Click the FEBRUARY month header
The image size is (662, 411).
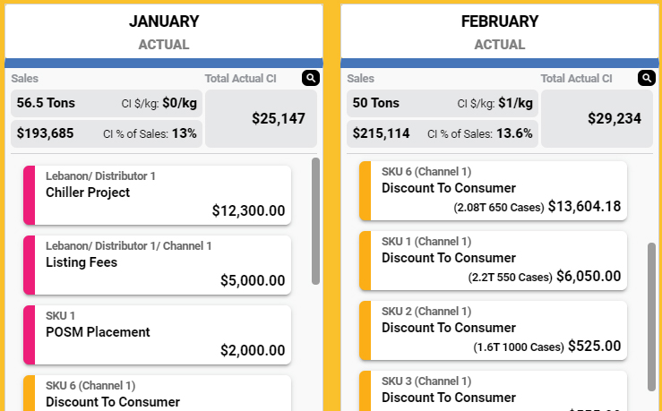click(500, 21)
